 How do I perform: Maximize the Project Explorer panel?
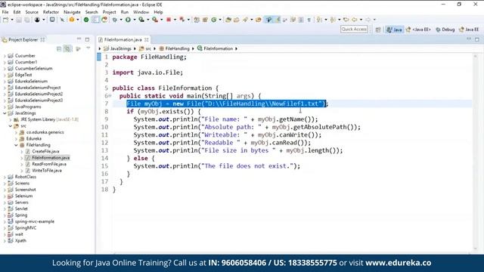tap(88, 39)
